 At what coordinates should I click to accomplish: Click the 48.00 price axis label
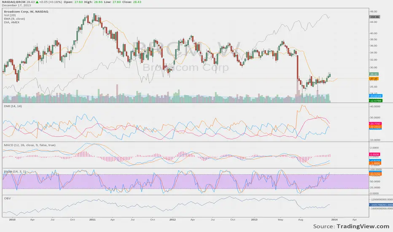[x=374, y=11]
